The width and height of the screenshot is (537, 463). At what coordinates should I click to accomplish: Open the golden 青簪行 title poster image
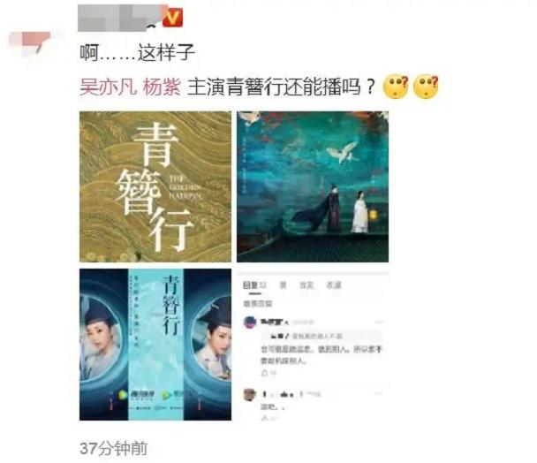point(155,186)
